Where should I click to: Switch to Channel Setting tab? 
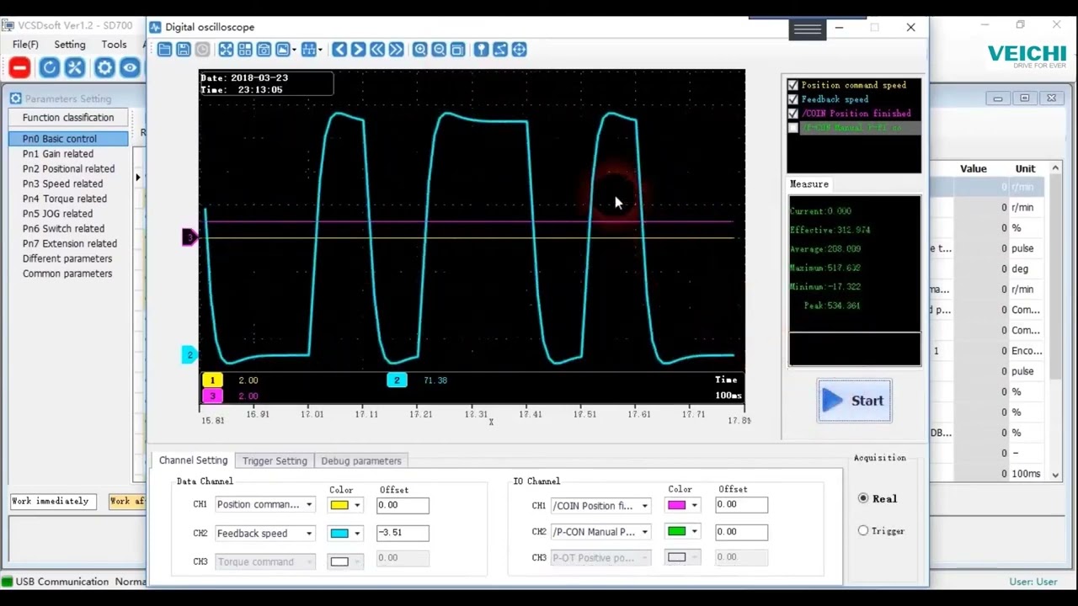click(x=193, y=460)
